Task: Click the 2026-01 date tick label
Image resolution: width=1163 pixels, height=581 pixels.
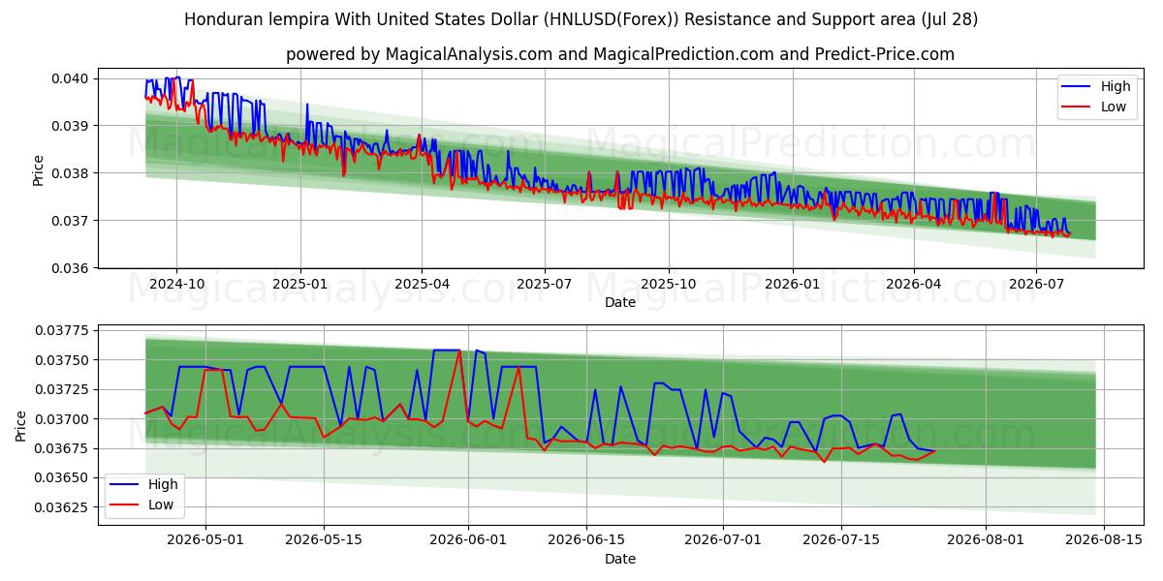Action: [x=792, y=285]
